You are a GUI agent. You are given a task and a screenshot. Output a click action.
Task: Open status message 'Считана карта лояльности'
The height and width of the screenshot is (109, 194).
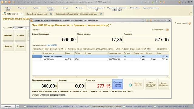coord(171,106)
